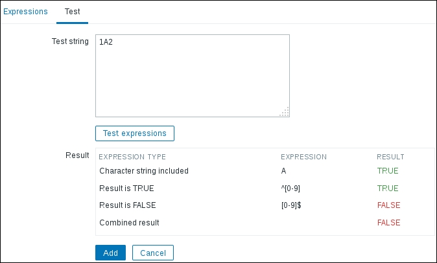Click the Result label
This screenshot has width=437, height=263.
click(77, 155)
